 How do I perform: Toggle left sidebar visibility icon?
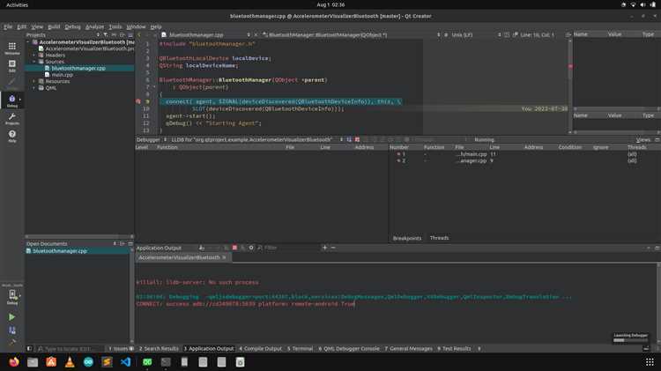[x=29, y=349]
